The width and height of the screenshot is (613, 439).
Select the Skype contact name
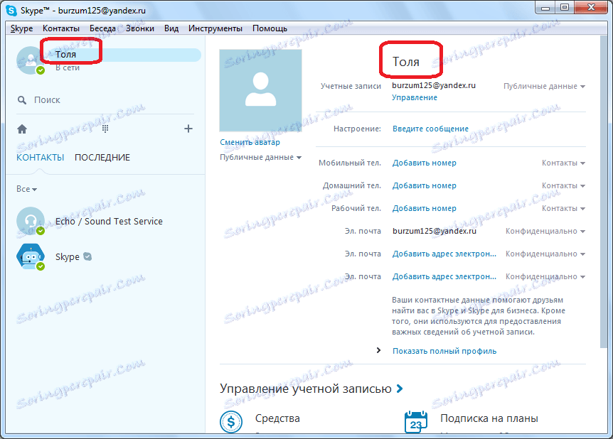point(68,257)
